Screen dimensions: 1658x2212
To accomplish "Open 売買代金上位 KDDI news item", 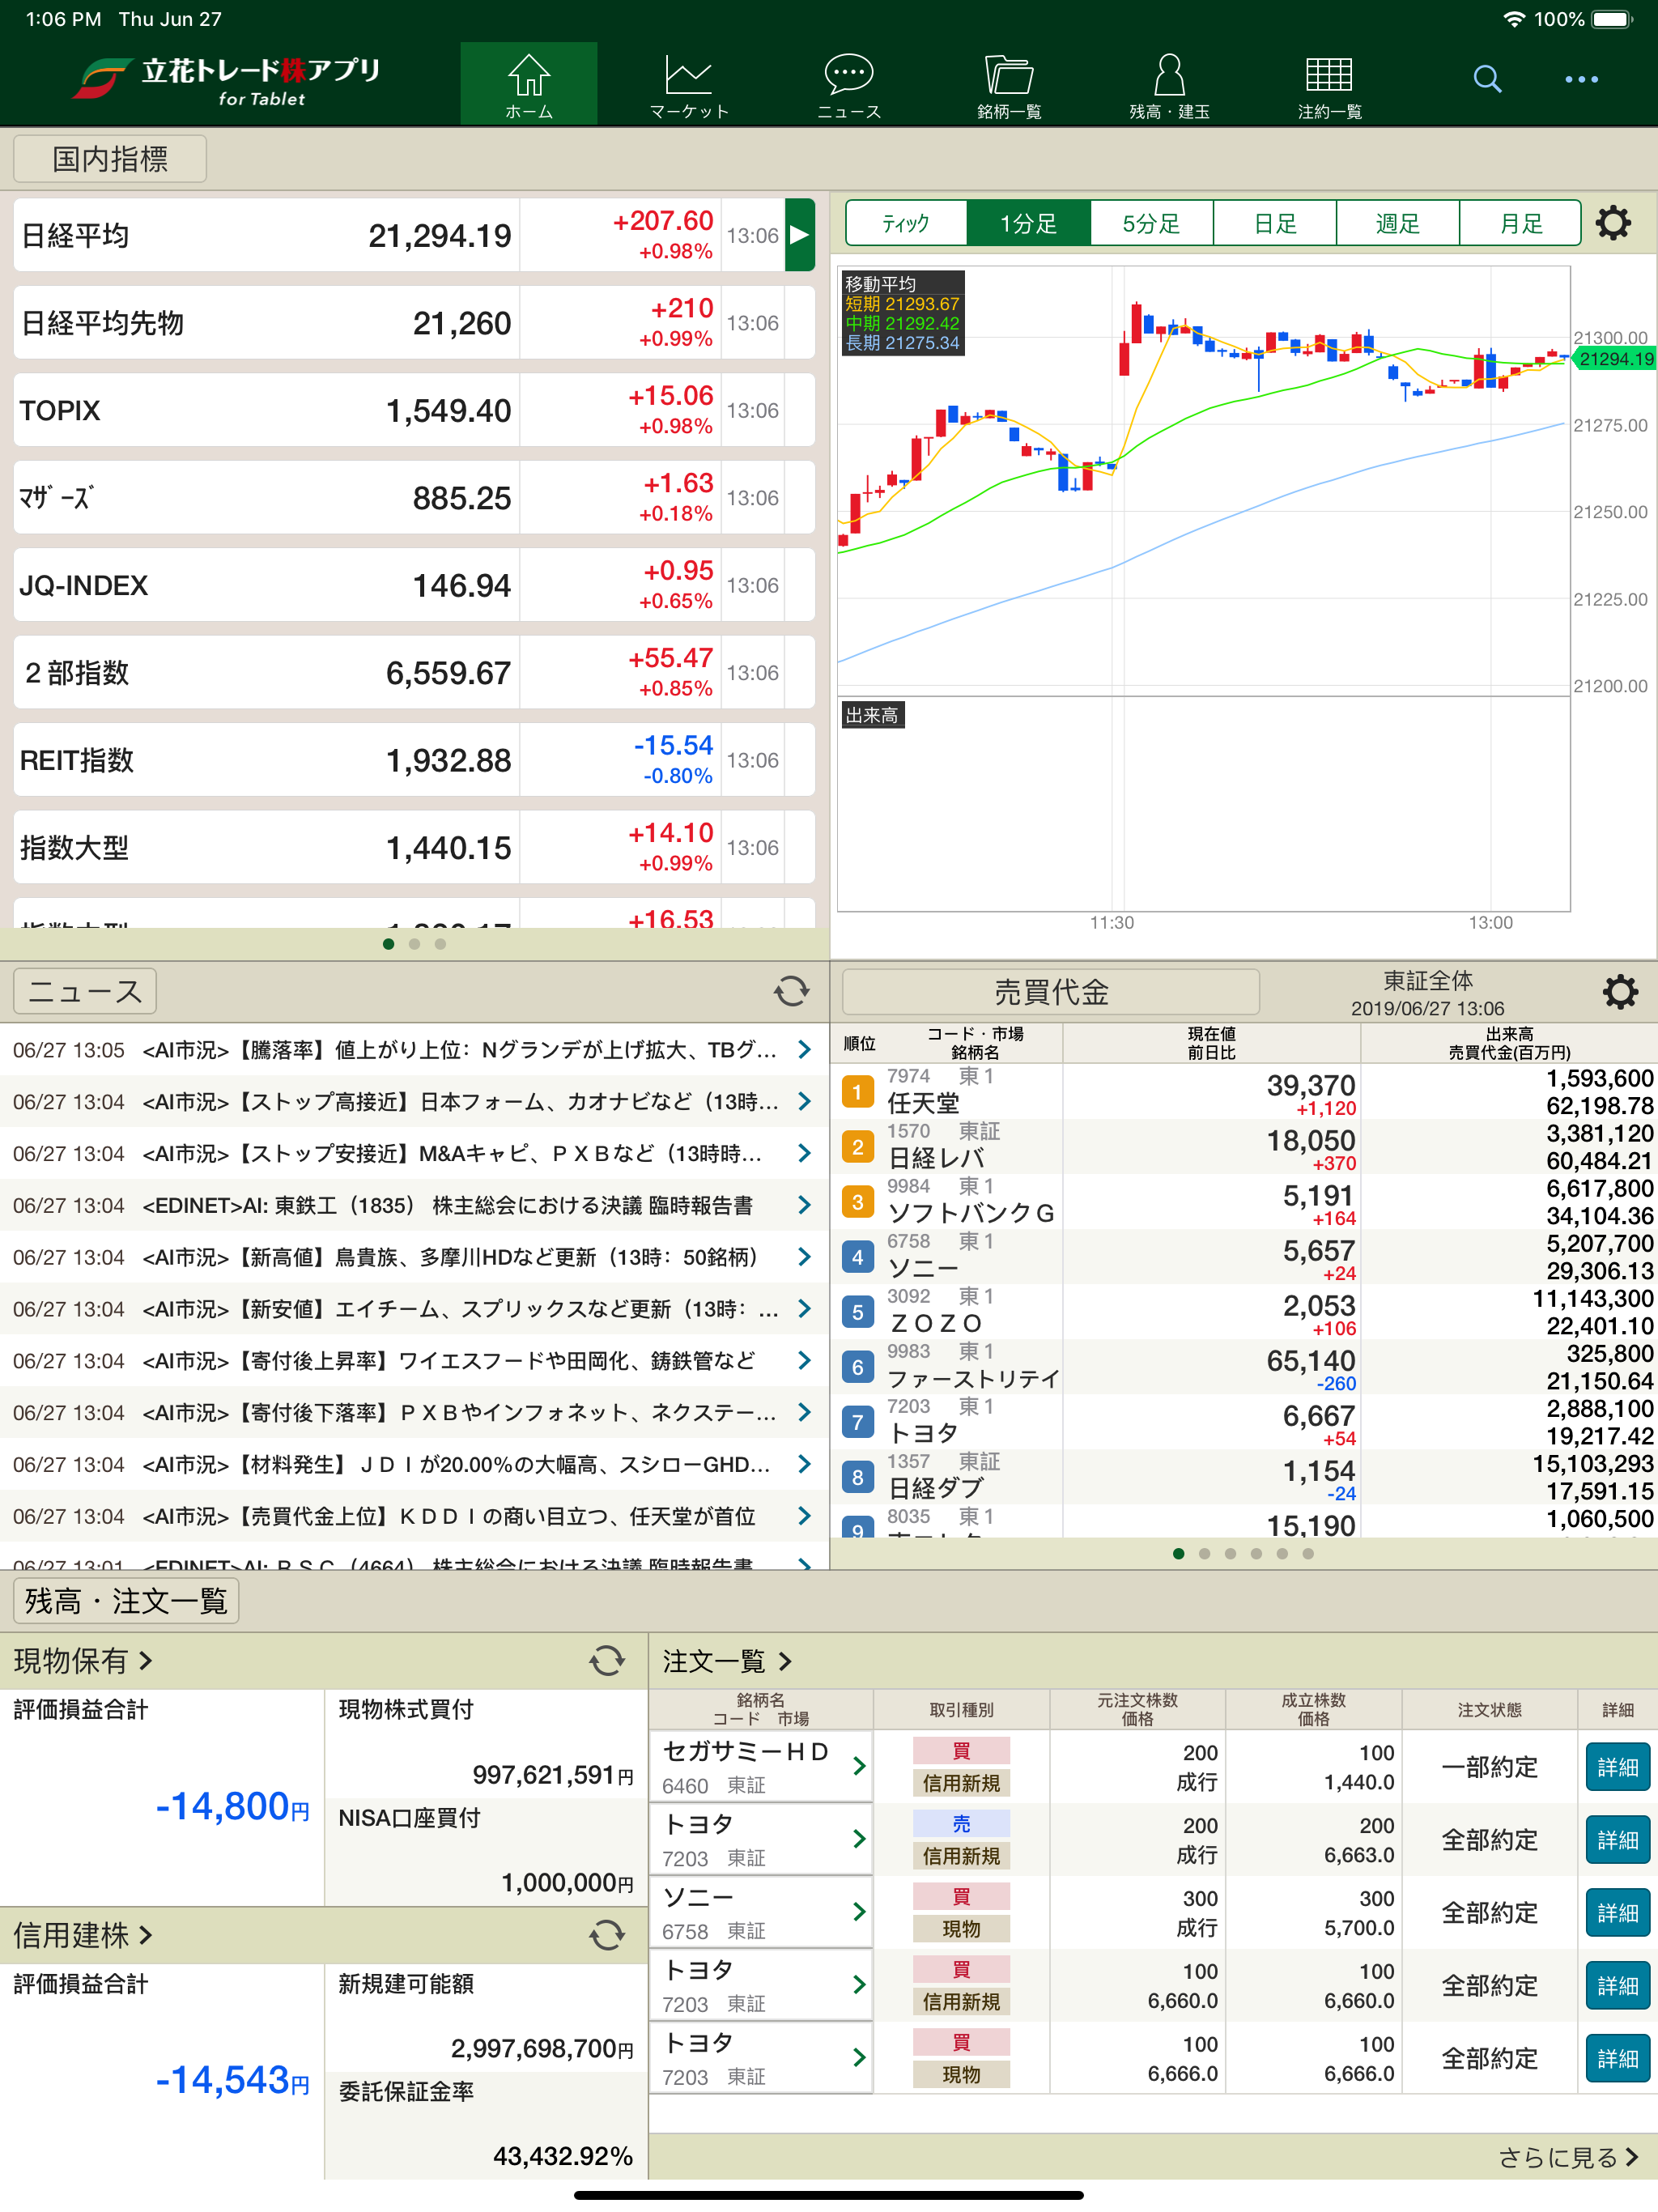I will pos(414,1516).
